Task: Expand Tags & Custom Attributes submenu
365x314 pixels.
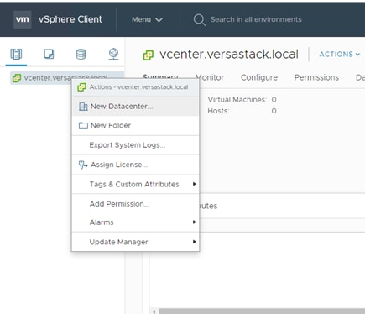Action: 135,184
